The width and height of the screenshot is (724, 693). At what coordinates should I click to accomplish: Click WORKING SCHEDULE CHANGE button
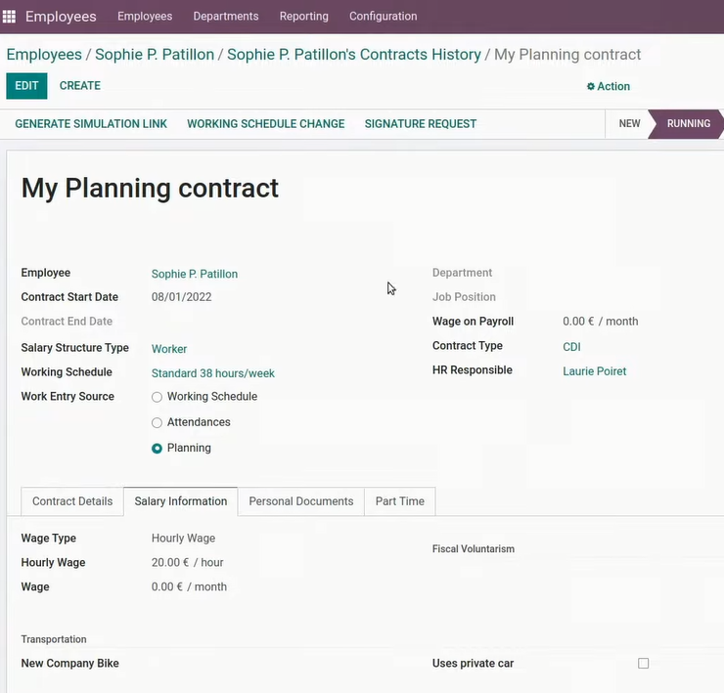(265, 124)
